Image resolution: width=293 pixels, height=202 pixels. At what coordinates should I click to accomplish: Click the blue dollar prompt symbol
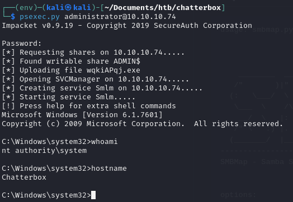(x=13, y=17)
